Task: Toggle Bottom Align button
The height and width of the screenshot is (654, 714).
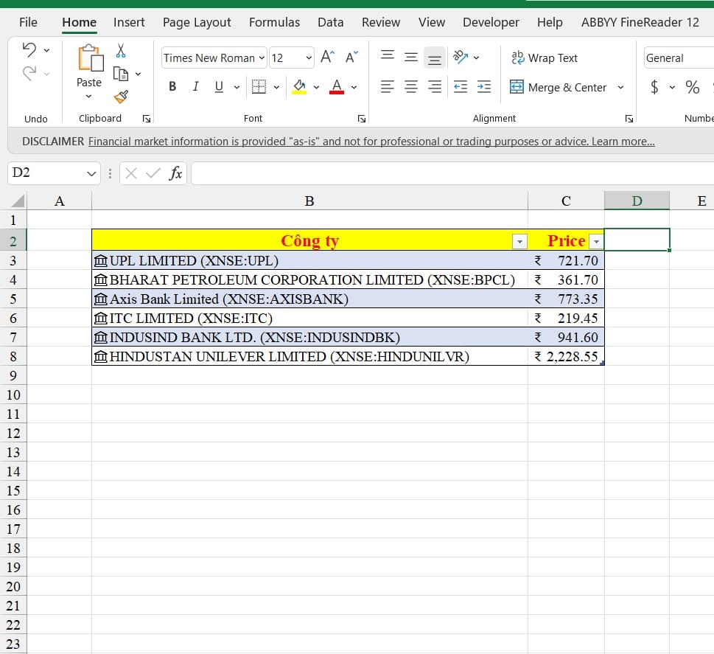Action: tap(435, 58)
